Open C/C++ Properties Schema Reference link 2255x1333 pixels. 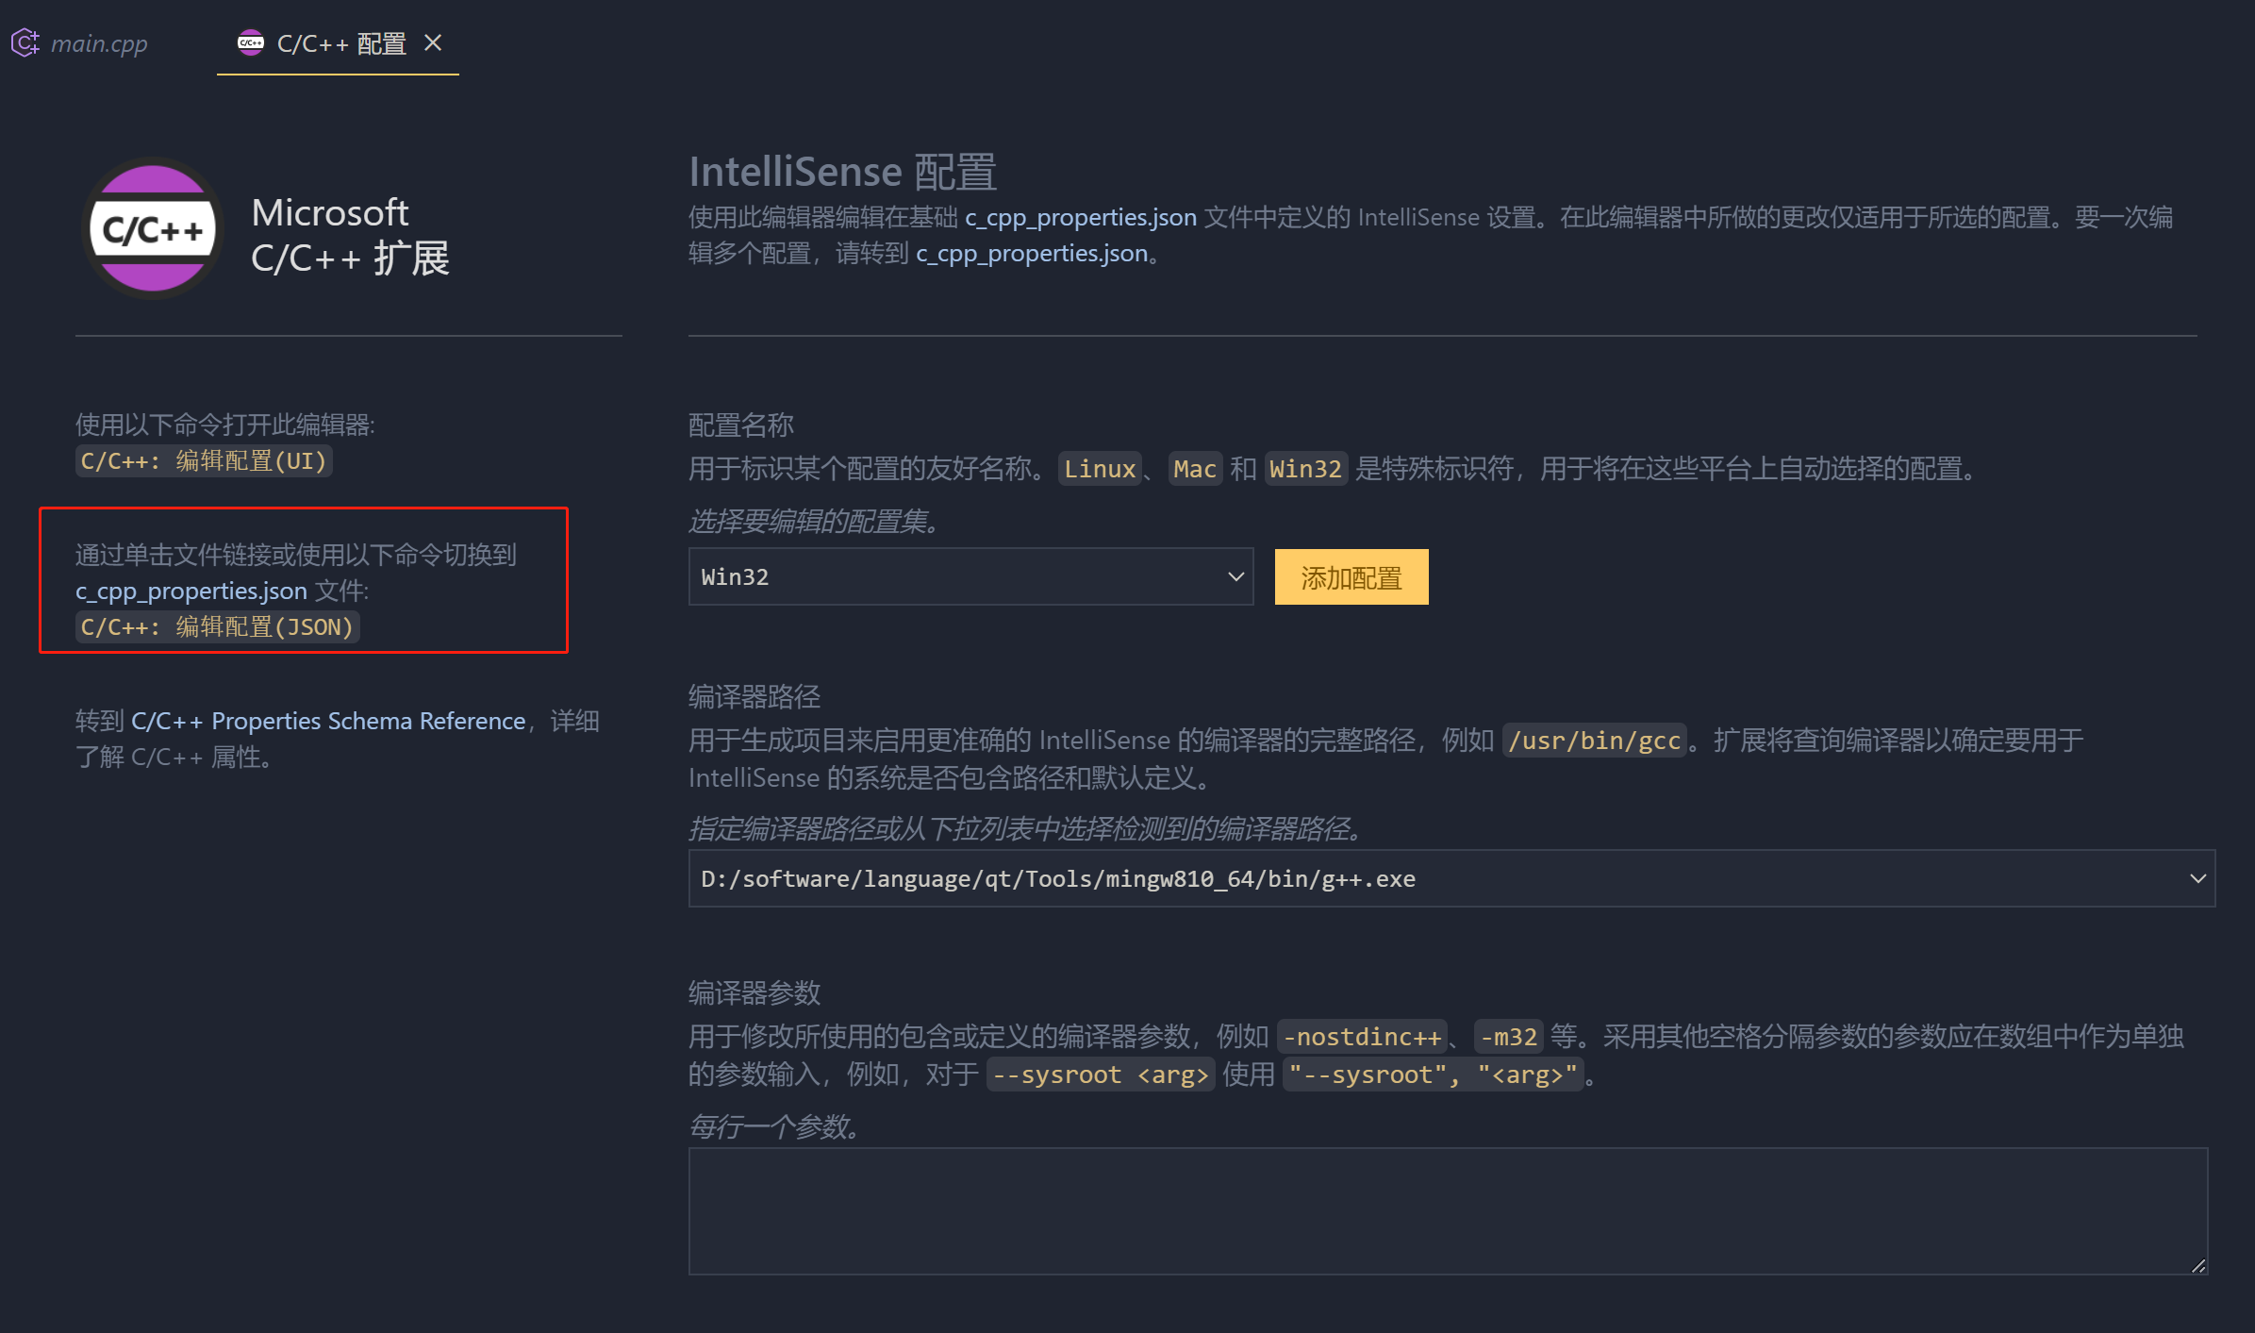pyautogui.click(x=327, y=721)
